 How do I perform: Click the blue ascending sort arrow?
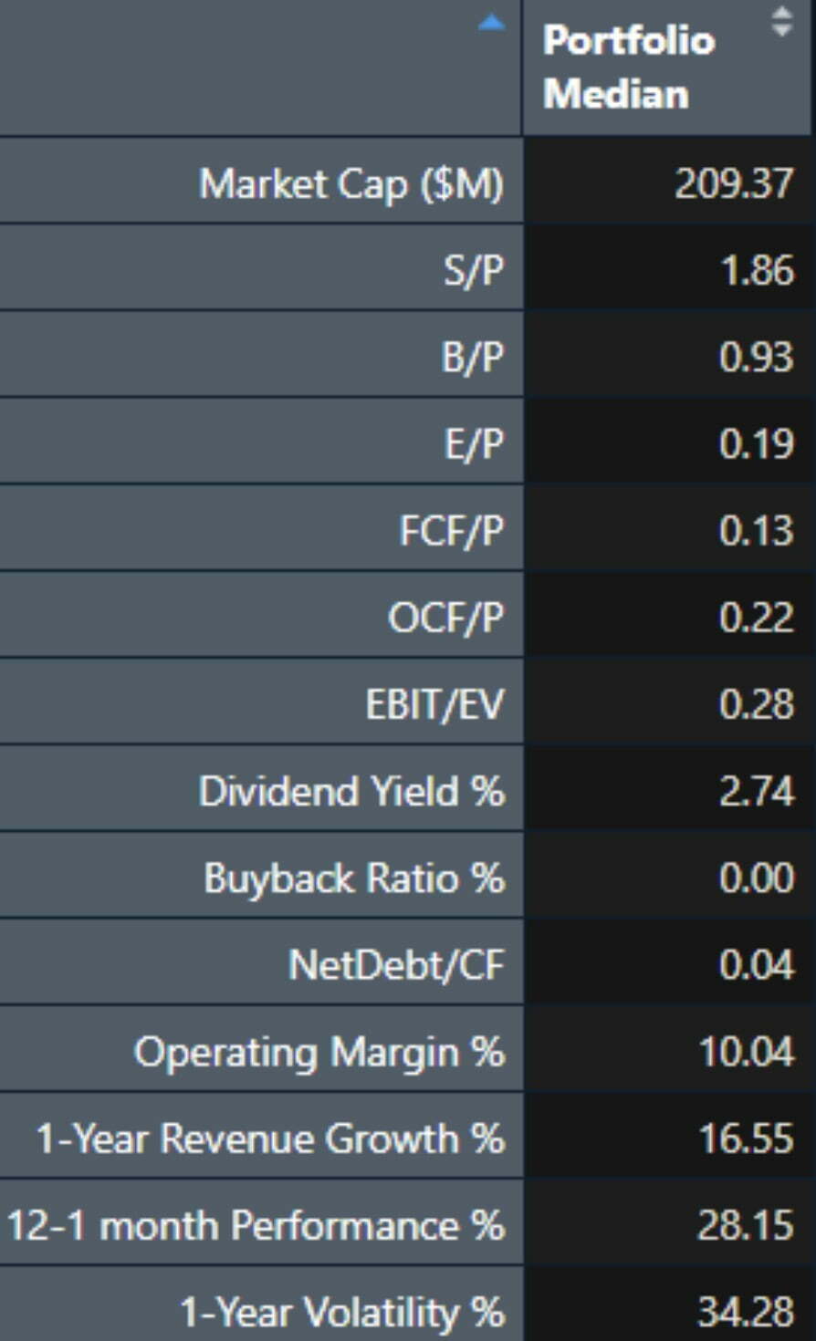tap(490, 25)
